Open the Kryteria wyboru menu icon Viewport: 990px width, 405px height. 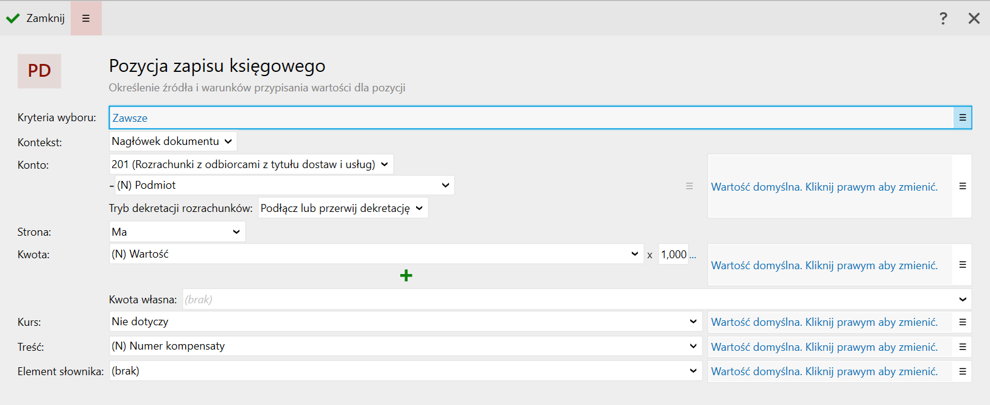point(963,118)
